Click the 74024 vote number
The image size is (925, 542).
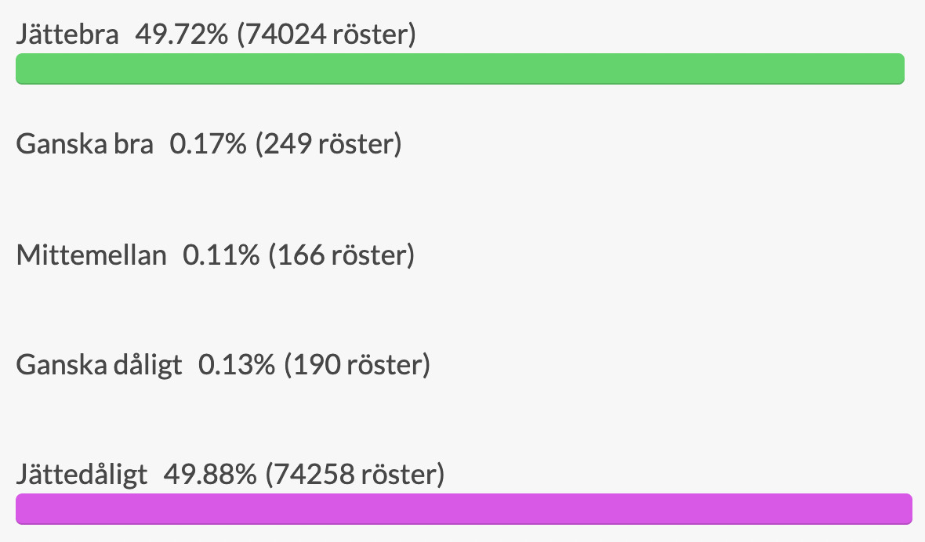click(285, 34)
